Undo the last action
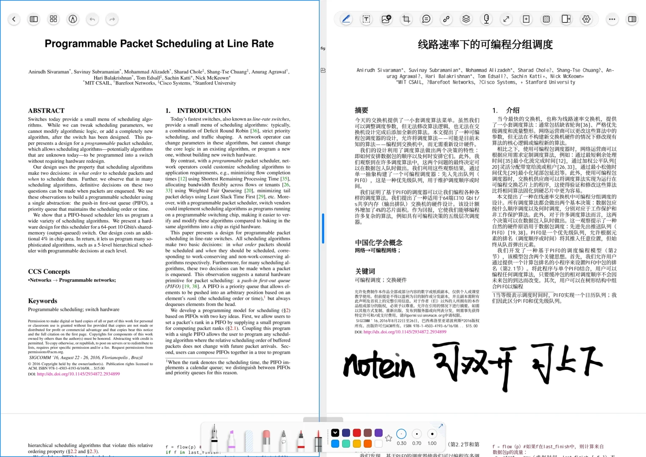The width and height of the screenshot is (646, 457). pos(92,19)
